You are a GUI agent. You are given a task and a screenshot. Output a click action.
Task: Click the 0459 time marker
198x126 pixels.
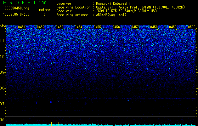point(173,27)
